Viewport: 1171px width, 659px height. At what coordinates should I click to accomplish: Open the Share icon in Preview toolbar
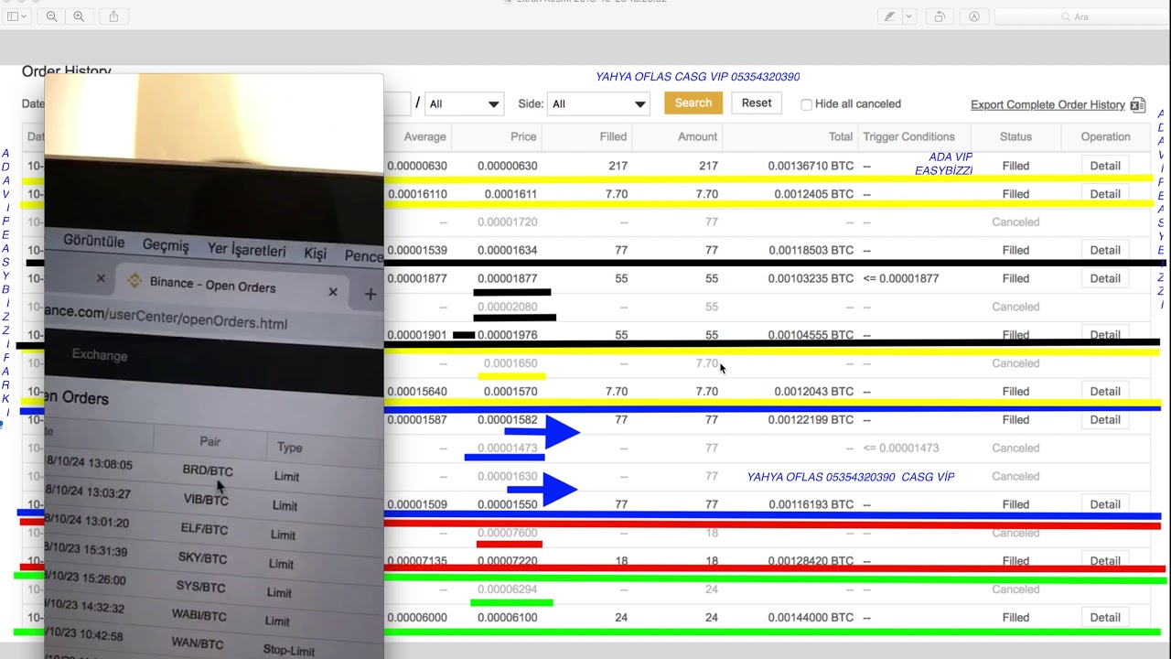[x=113, y=16]
